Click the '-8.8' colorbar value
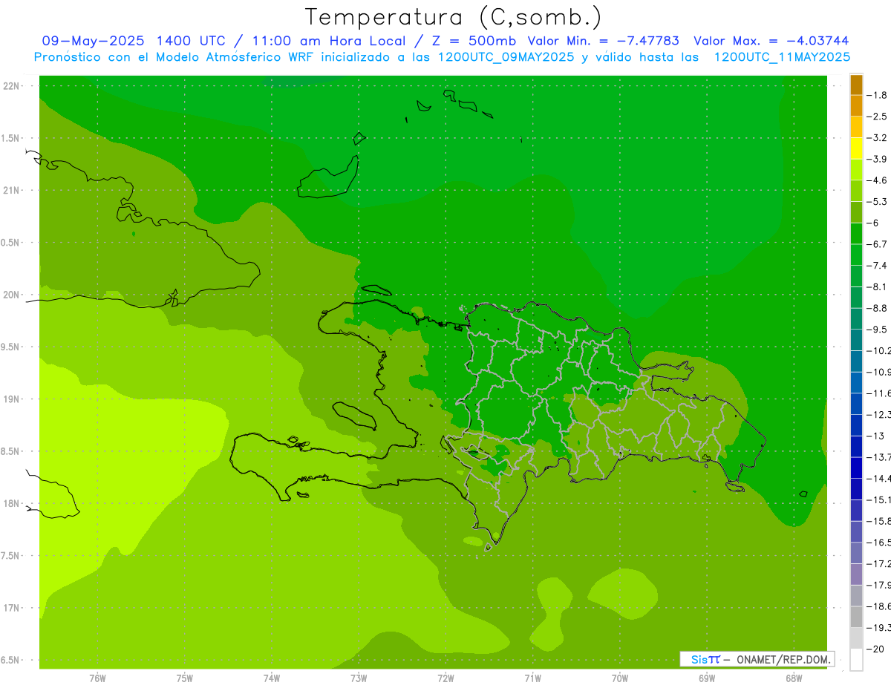891x688 pixels. [x=878, y=308]
